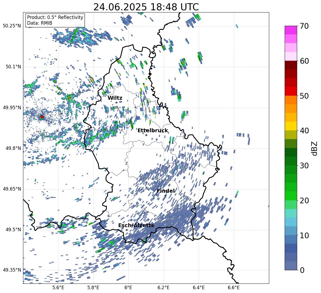Click the title 24.06.2025 18:48 UTC

coord(146,7)
